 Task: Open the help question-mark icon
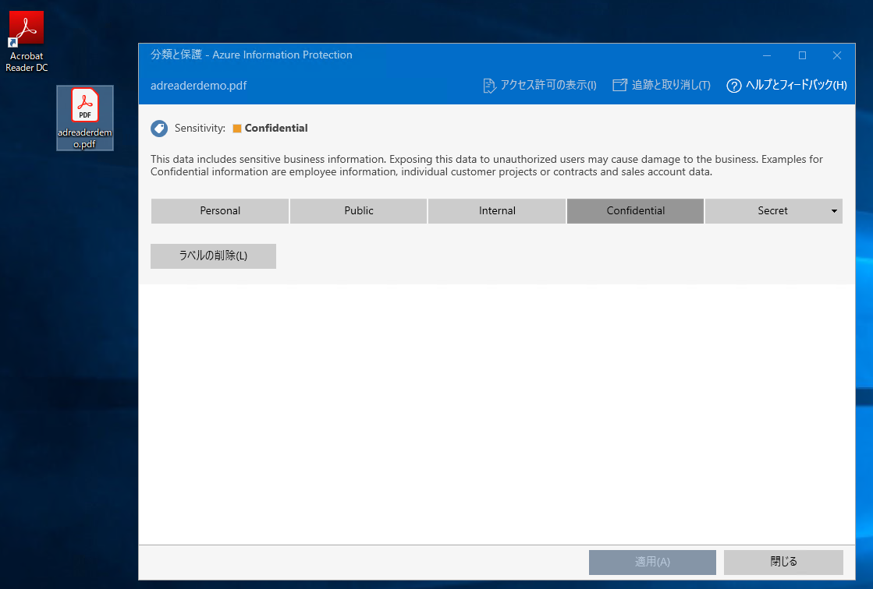coord(733,86)
